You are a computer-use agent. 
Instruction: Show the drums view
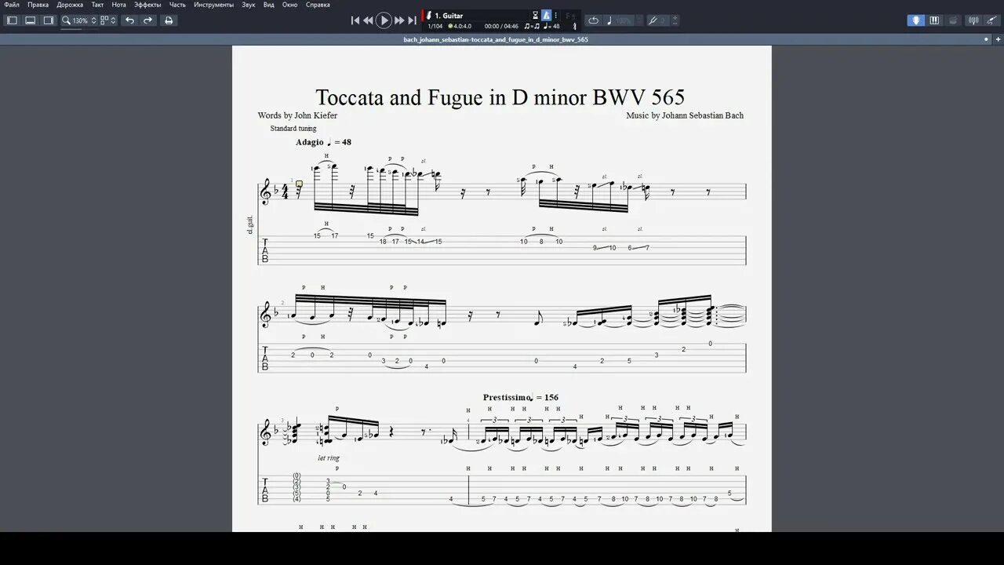pyautogui.click(x=953, y=20)
